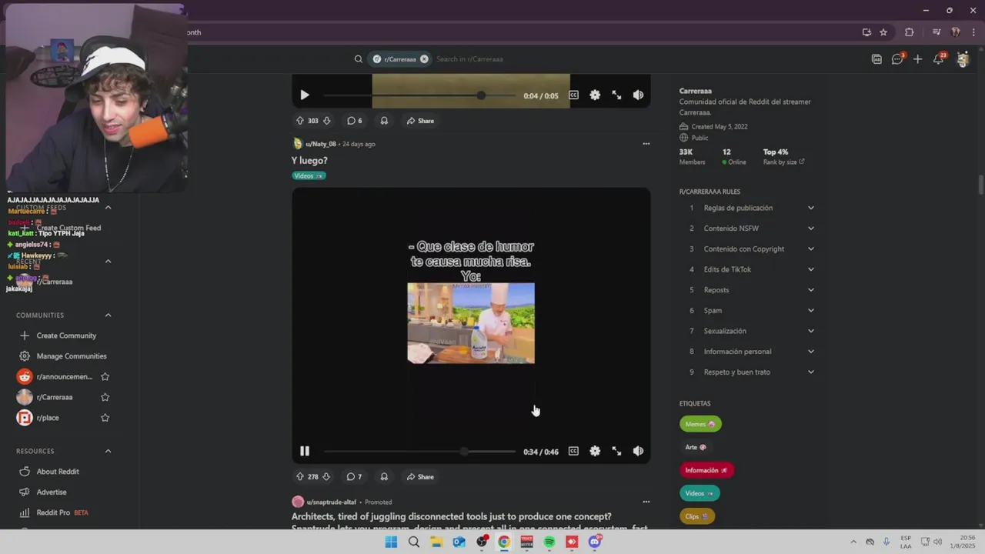Open the 7 comments on 'Y luego?'
Viewport: 985px width, 554px height.
[x=354, y=477]
